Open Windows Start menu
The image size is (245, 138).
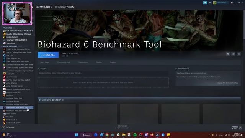[x=77, y=135]
